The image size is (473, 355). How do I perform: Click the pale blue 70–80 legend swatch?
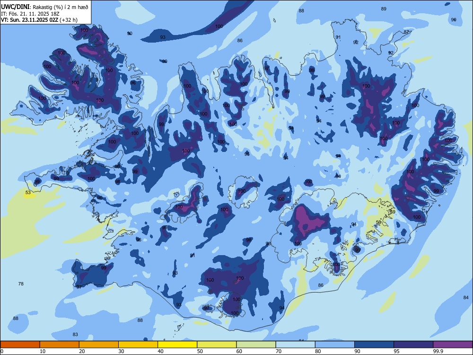point(295,345)
